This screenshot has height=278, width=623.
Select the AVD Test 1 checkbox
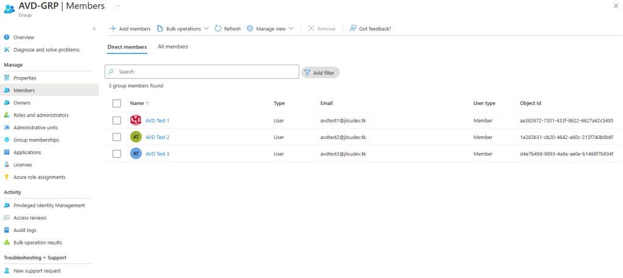click(117, 120)
